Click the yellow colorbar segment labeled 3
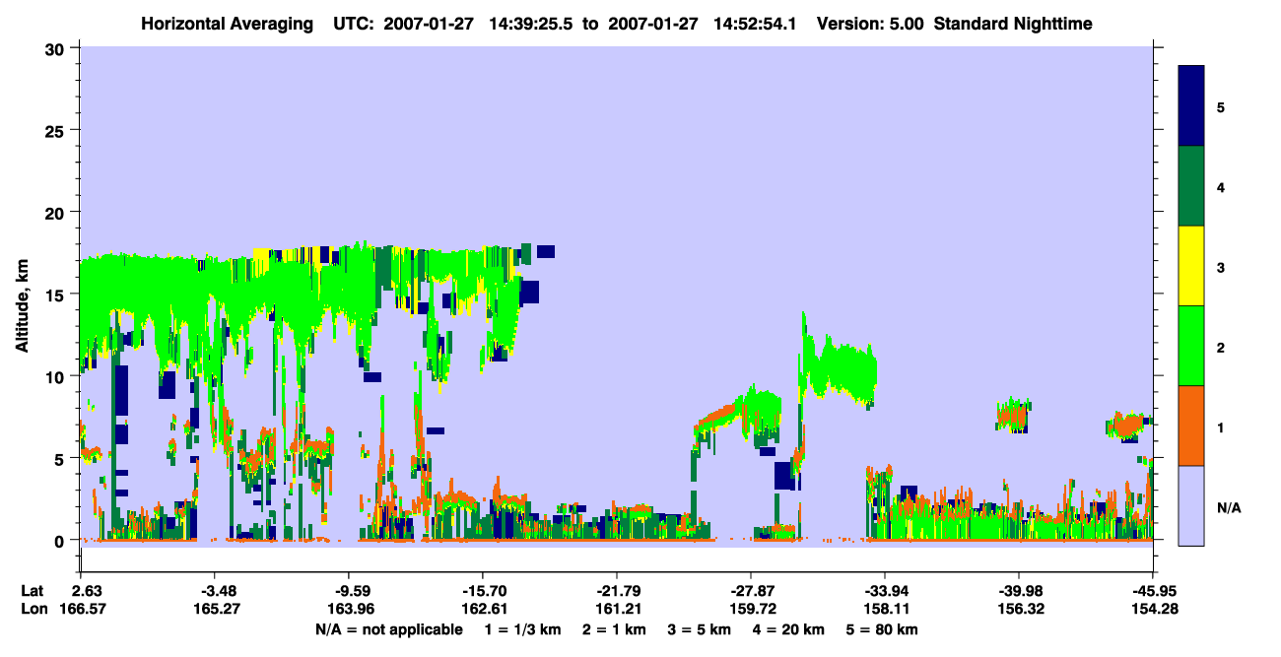Image resolution: width=1281 pixels, height=657 pixels. 1191,266
